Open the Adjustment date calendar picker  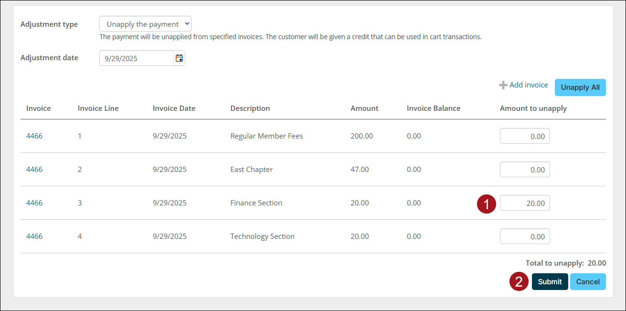click(179, 58)
